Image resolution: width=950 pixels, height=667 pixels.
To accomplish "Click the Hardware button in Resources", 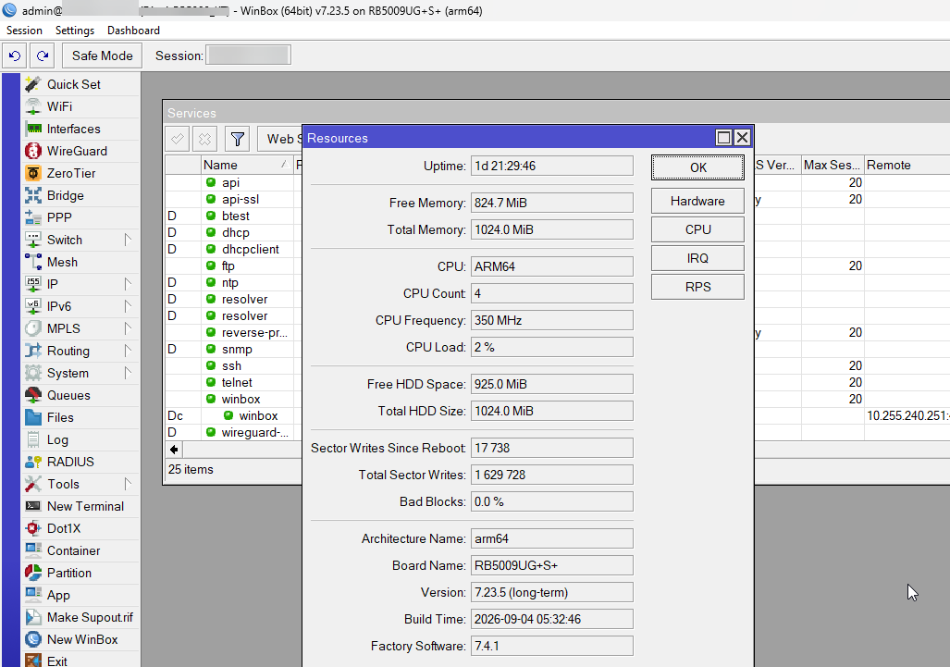I will (697, 201).
